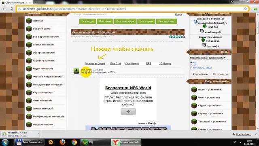Open Firefox from the taskbar
Screen dimensions: 259x146
pyautogui.click(x=62, y=142)
